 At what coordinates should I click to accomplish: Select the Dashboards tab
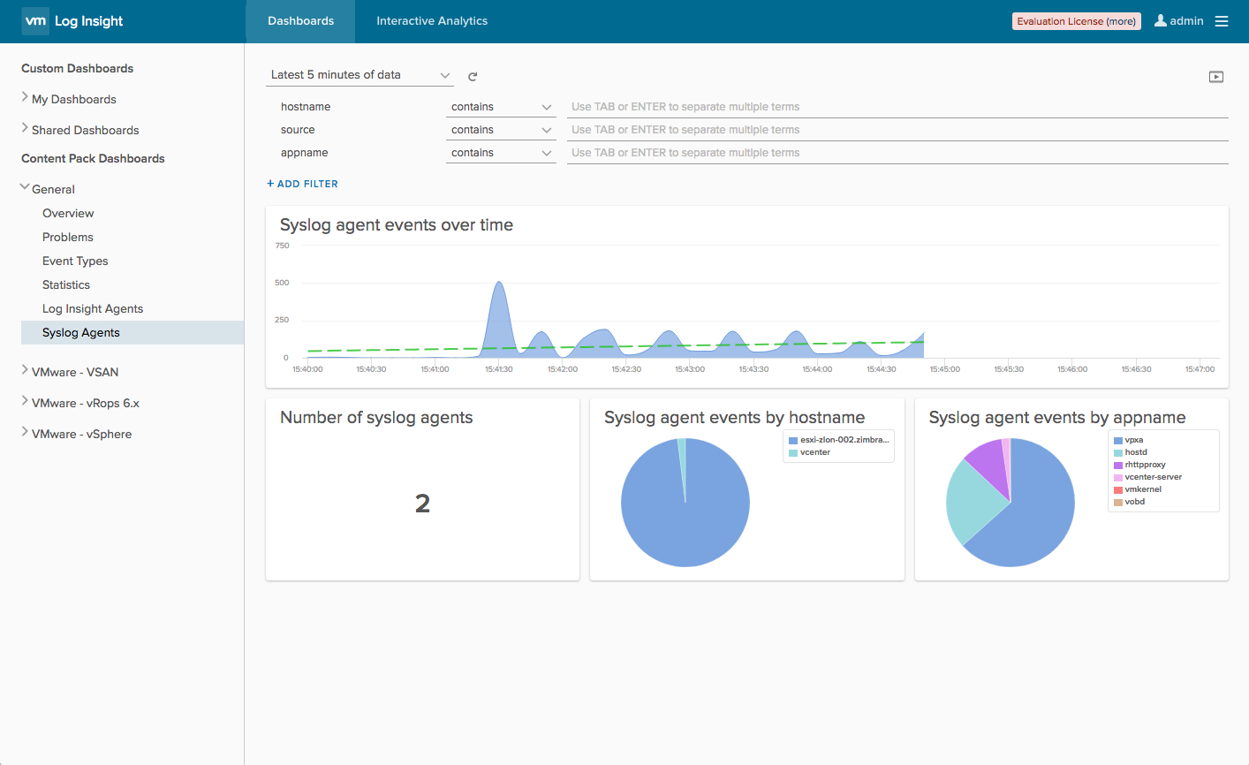click(301, 21)
